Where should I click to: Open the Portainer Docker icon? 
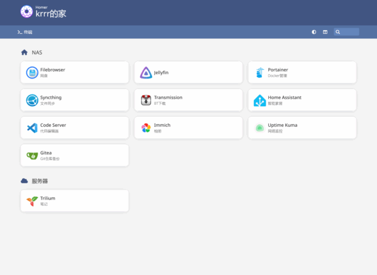tap(260, 73)
